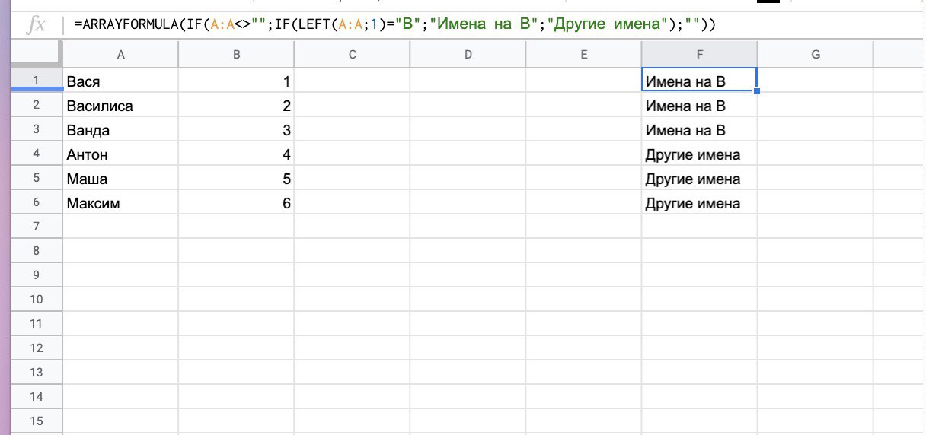The image size is (926, 435).
Task: Click cell B5 with value 5
Action: click(236, 178)
